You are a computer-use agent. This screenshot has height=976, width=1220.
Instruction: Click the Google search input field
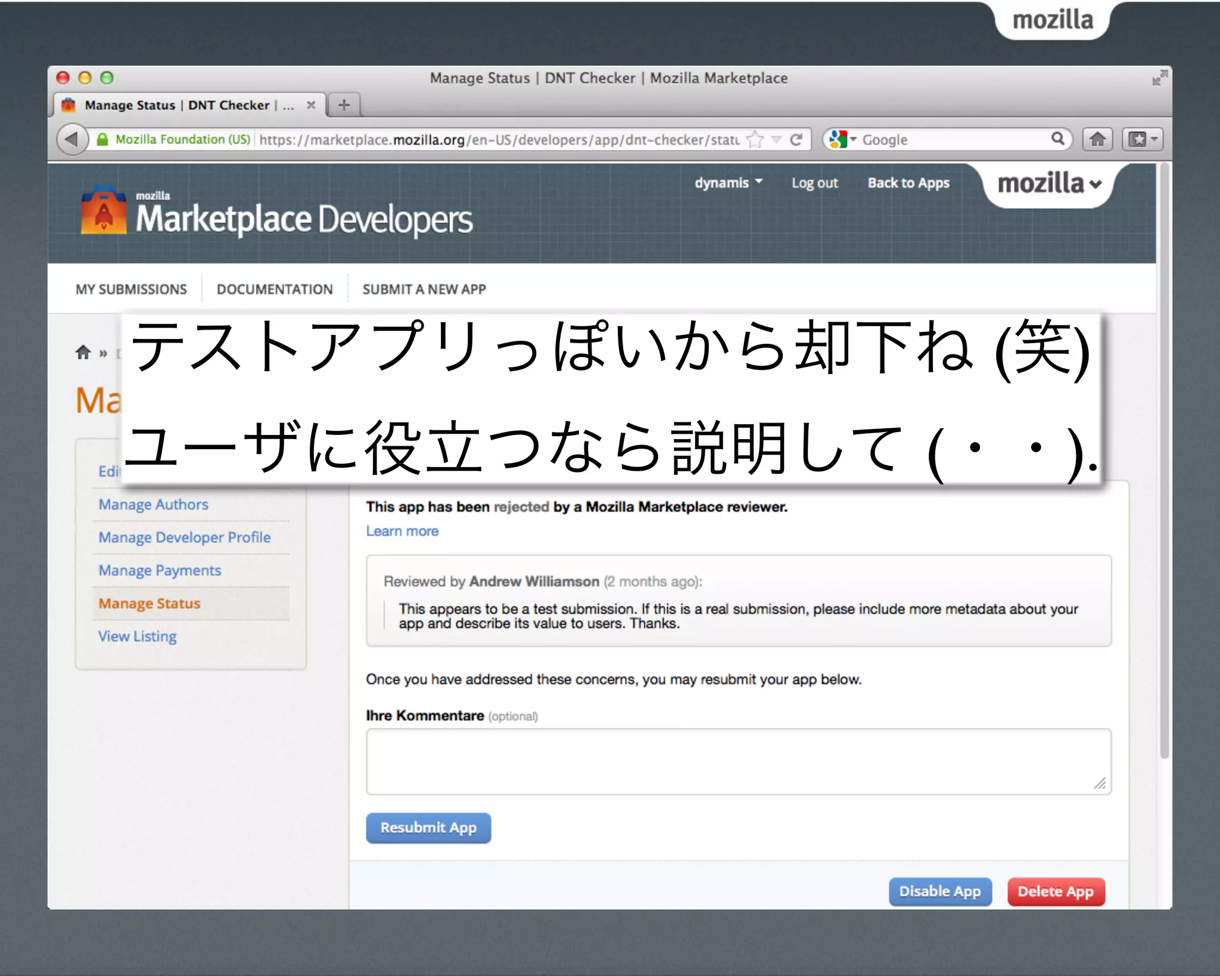coord(954,139)
